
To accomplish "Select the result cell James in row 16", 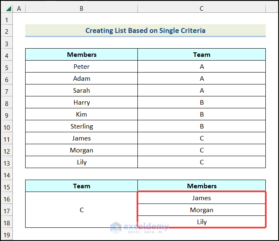I will click(x=201, y=198).
